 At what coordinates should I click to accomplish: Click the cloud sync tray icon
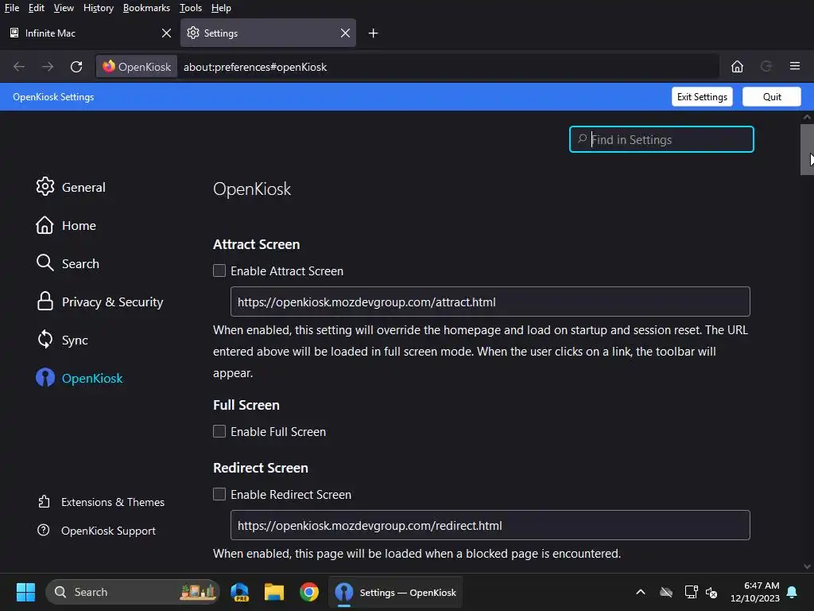[x=666, y=592]
